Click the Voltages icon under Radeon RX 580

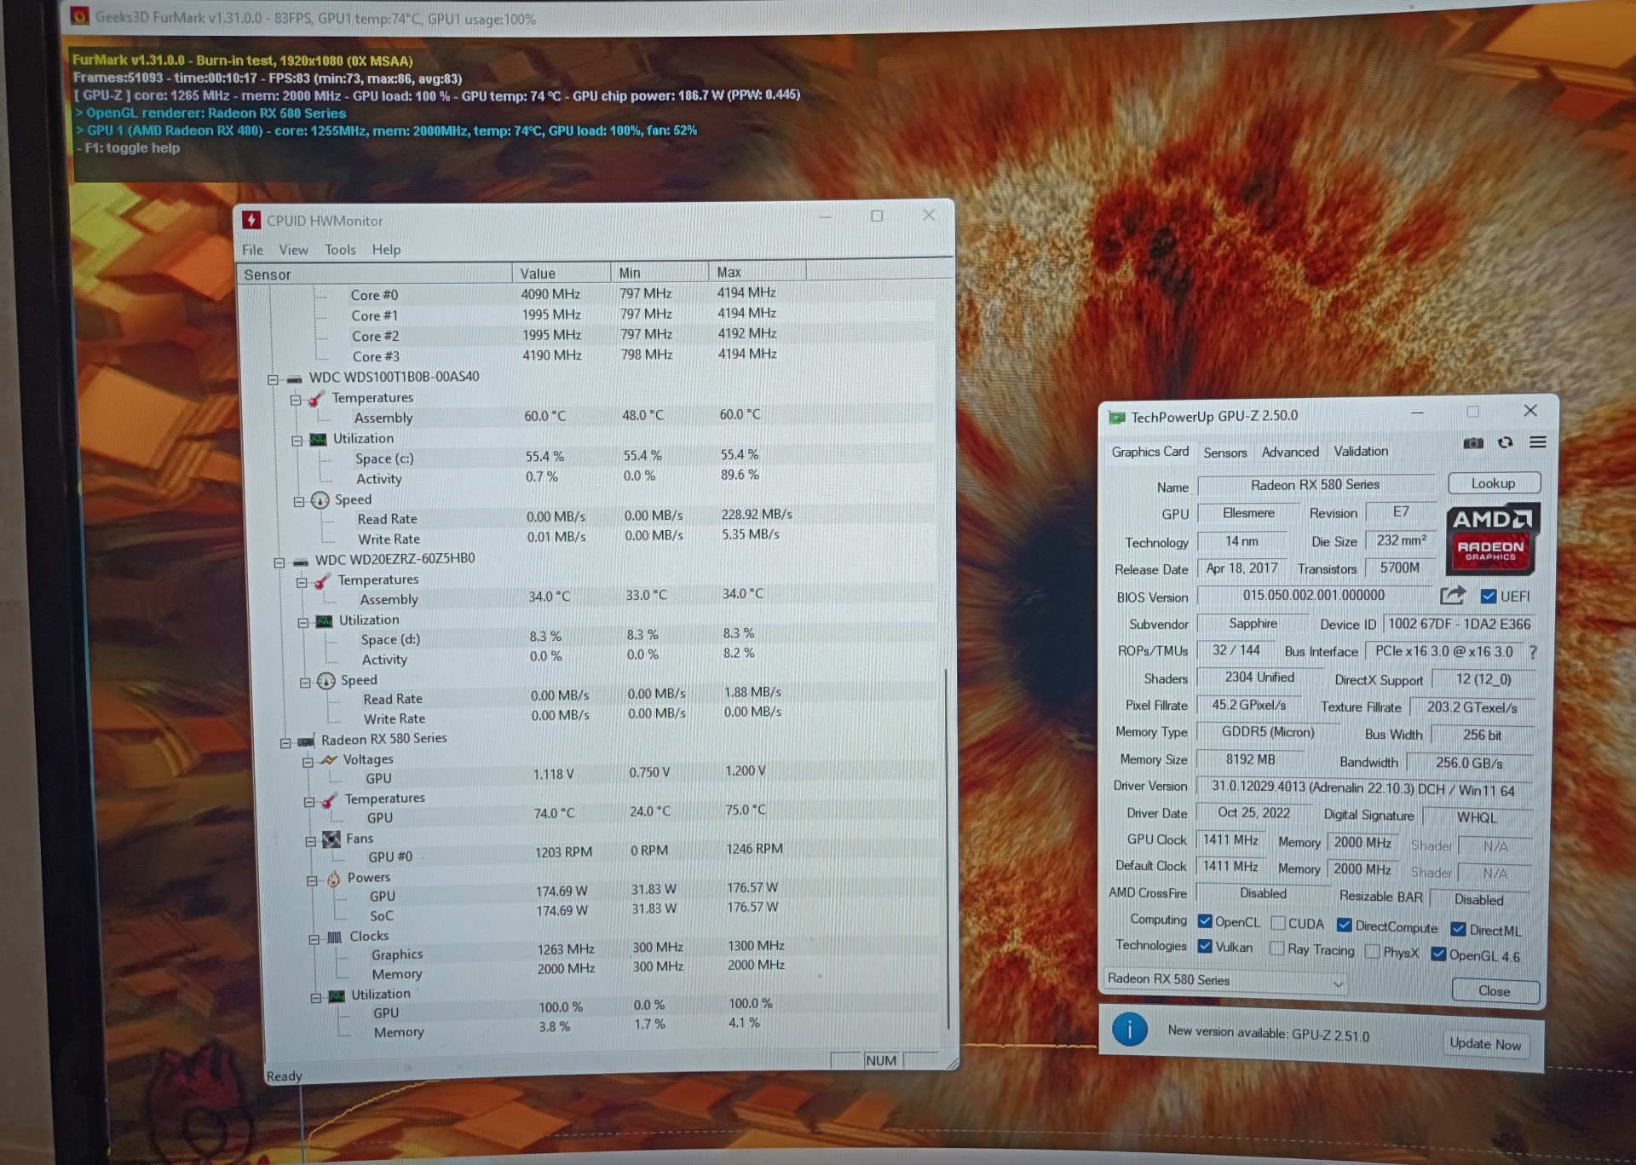point(328,760)
